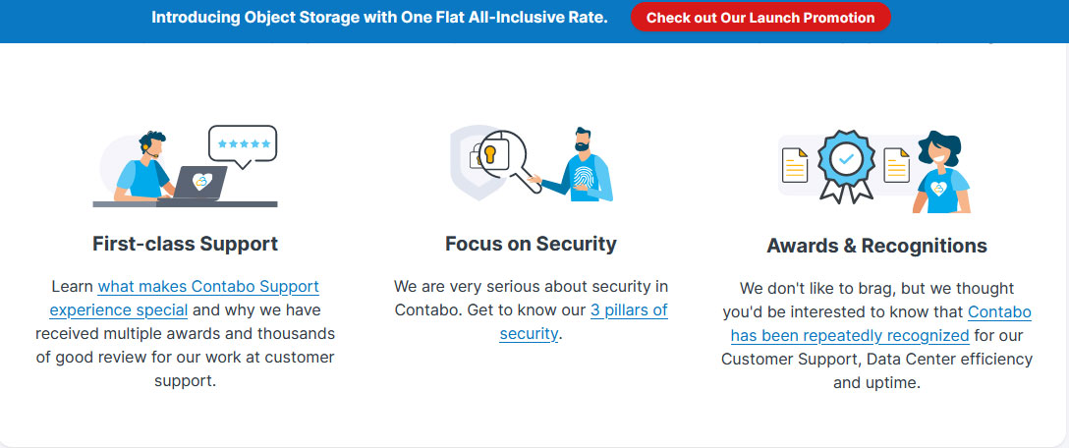The height and width of the screenshot is (448, 1069).
Task: Click the First-class Support description paragraph
Action: (x=186, y=333)
